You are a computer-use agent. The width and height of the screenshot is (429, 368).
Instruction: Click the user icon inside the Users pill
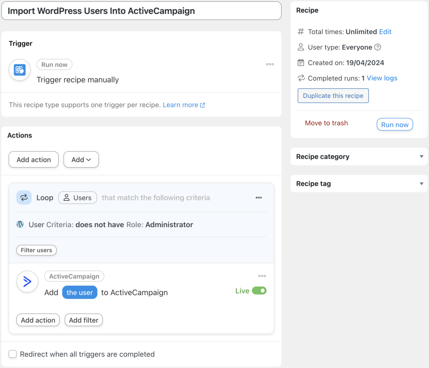pyautogui.click(x=68, y=197)
